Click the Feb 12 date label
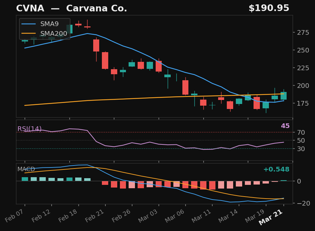315x231 pixels. pyautogui.click(x=41, y=216)
